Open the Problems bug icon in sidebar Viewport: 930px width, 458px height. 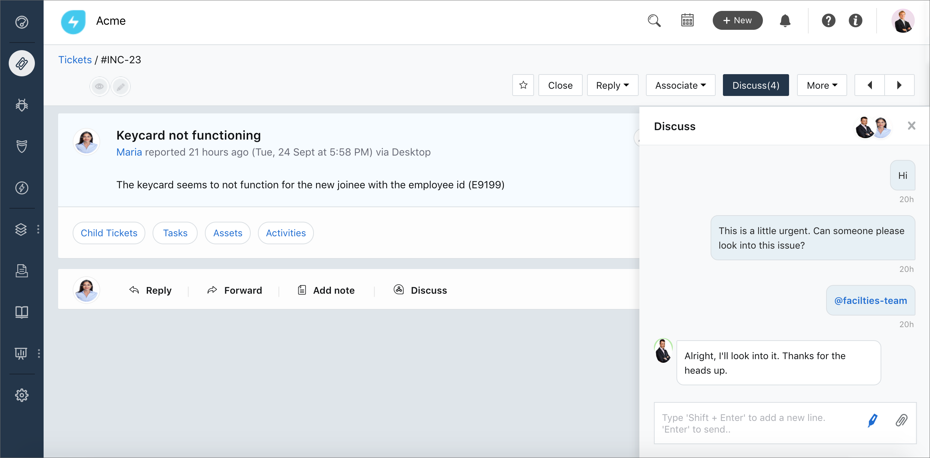pyautogui.click(x=22, y=105)
